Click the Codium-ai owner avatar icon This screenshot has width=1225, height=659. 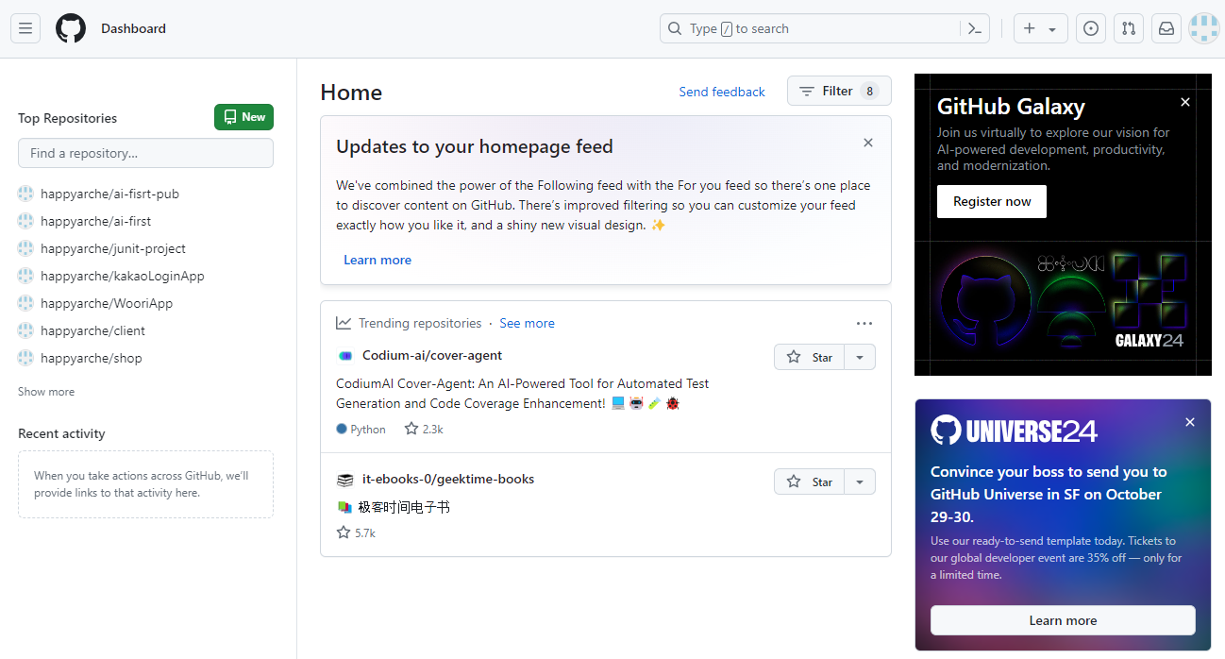click(x=344, y=356)
